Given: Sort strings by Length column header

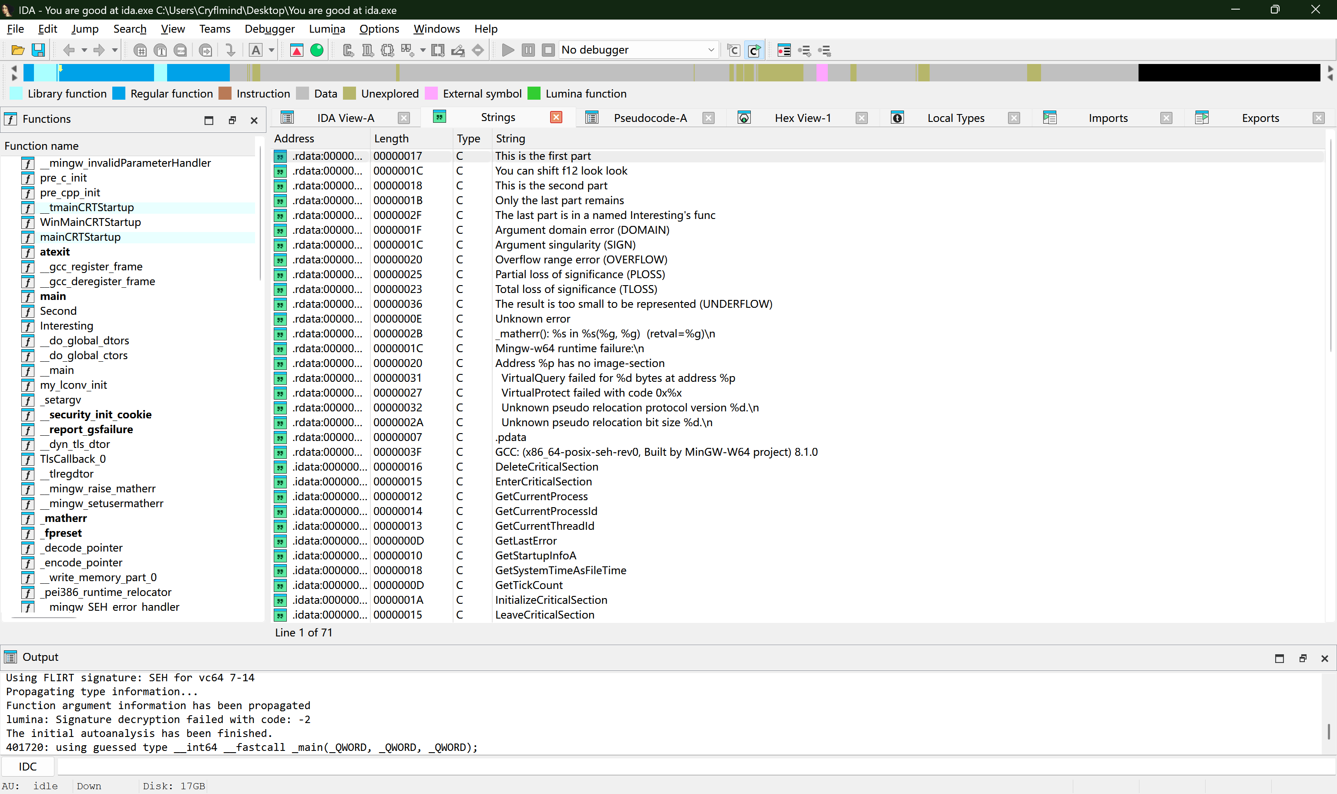Looking at the screenshot, I should (x=391, y=138).
